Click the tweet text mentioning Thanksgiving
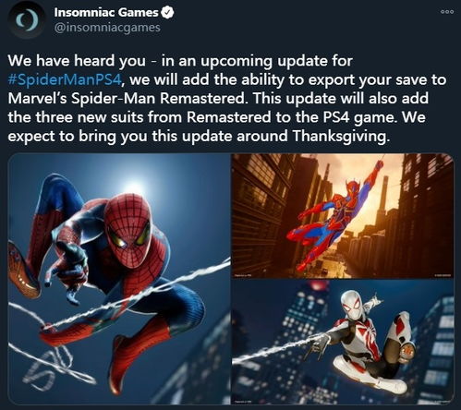The width and height of the screenshot is (461, 410). [199, 136]
